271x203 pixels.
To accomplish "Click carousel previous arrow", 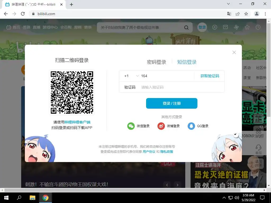I will tap(167, 185).
